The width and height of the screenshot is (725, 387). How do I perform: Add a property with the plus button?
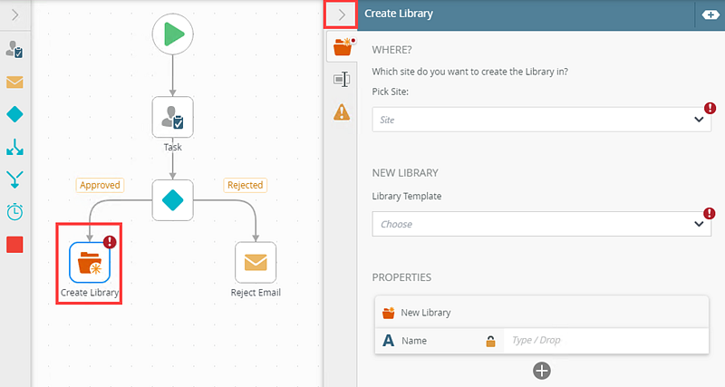click(x=541, y=370)
